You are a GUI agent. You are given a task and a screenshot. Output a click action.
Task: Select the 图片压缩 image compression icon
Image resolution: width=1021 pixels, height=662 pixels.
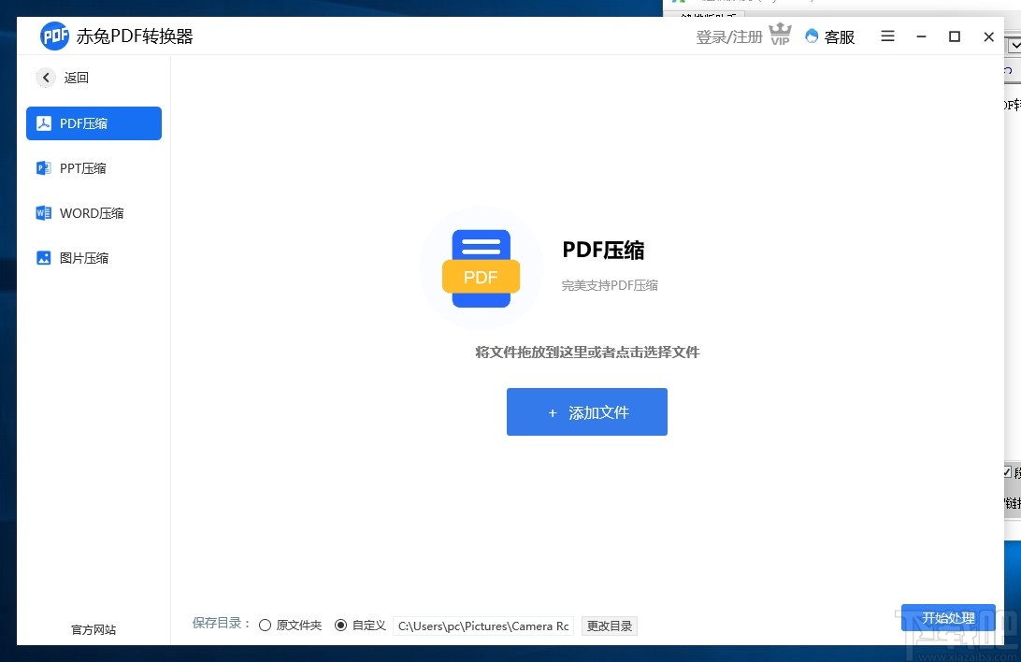point(43,257)
